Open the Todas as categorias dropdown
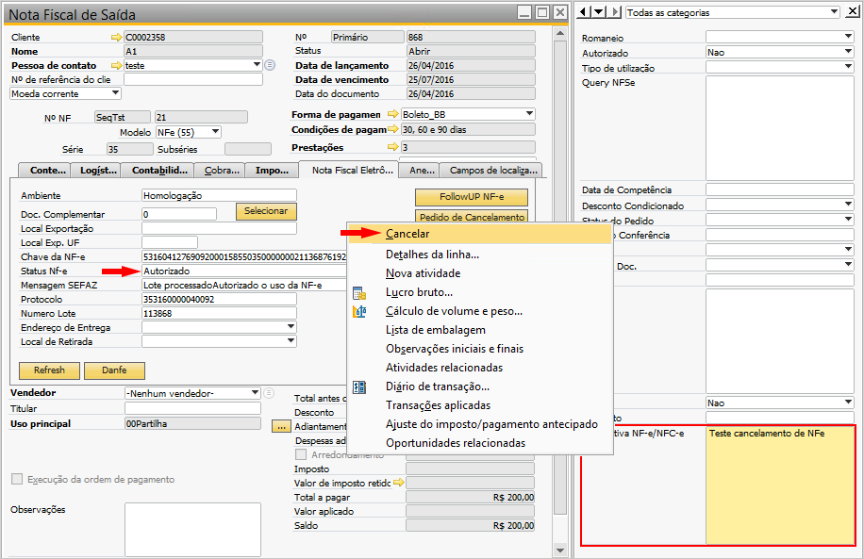The height and width of the screenshot is (559, 864). pyautogui.click(x=834, y=11)
